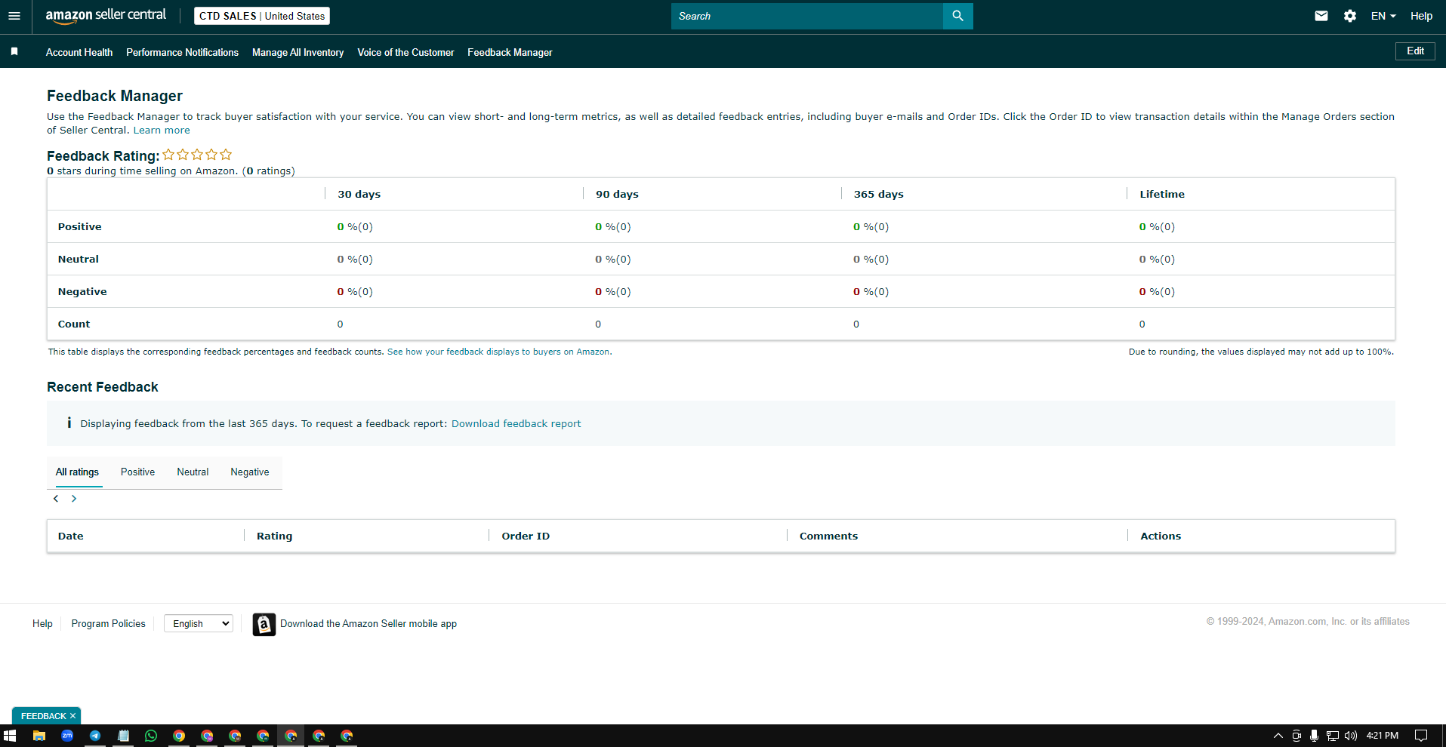Click into the Search input field
Image resolution: width=1446 pixels, height=747 pixels.
click(x=807, y=16)
